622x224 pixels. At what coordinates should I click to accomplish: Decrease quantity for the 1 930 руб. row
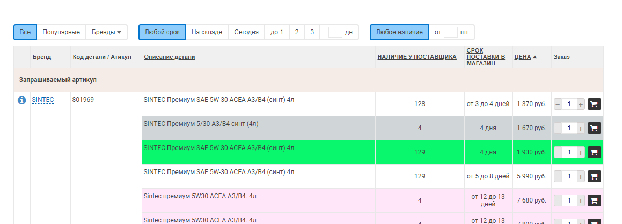558,153
